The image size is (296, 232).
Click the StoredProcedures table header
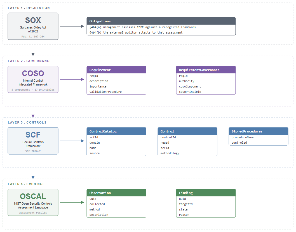pyautogui.click(x=259, y=131)
